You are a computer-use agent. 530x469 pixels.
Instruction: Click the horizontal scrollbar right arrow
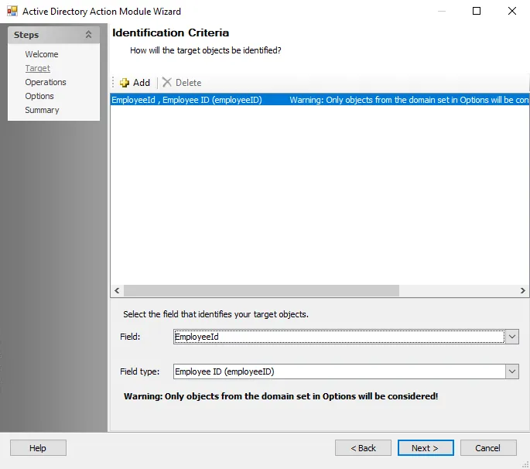pyautogui.click(x=522, y=290)
